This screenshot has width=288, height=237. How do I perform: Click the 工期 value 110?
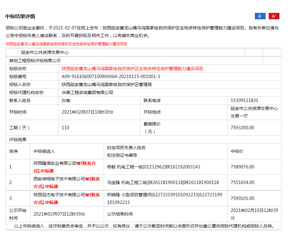[65, 128]
